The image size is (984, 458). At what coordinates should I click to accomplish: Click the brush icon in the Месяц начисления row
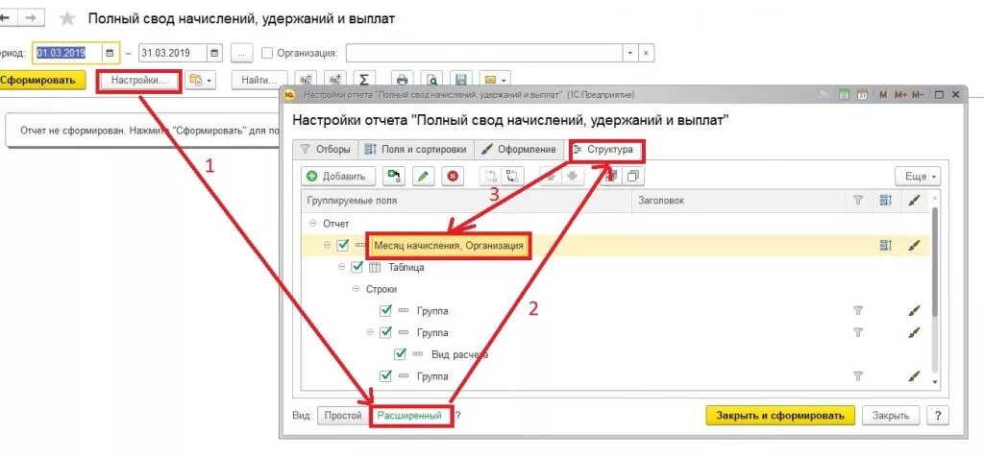(915, 246)
